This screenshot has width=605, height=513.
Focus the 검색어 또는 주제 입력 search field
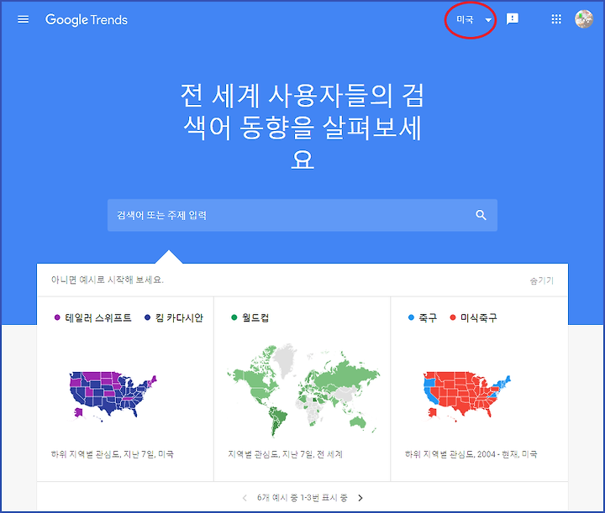(302, 215)
